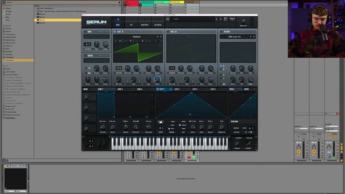
Task: Click the Noise Pitch knob
Action: click(x=87, y=79)
